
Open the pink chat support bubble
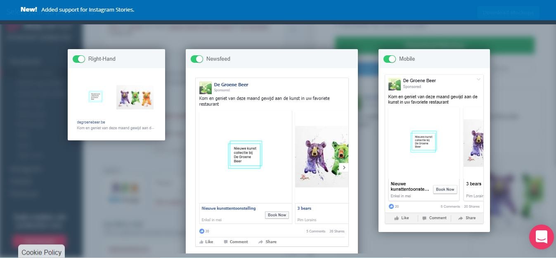pyautogui.click(x=541, y=237)
